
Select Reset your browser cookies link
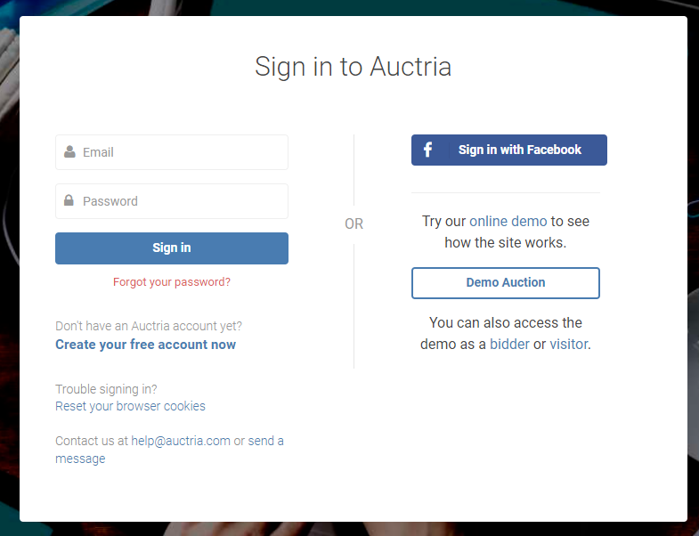tap(130, 406)
